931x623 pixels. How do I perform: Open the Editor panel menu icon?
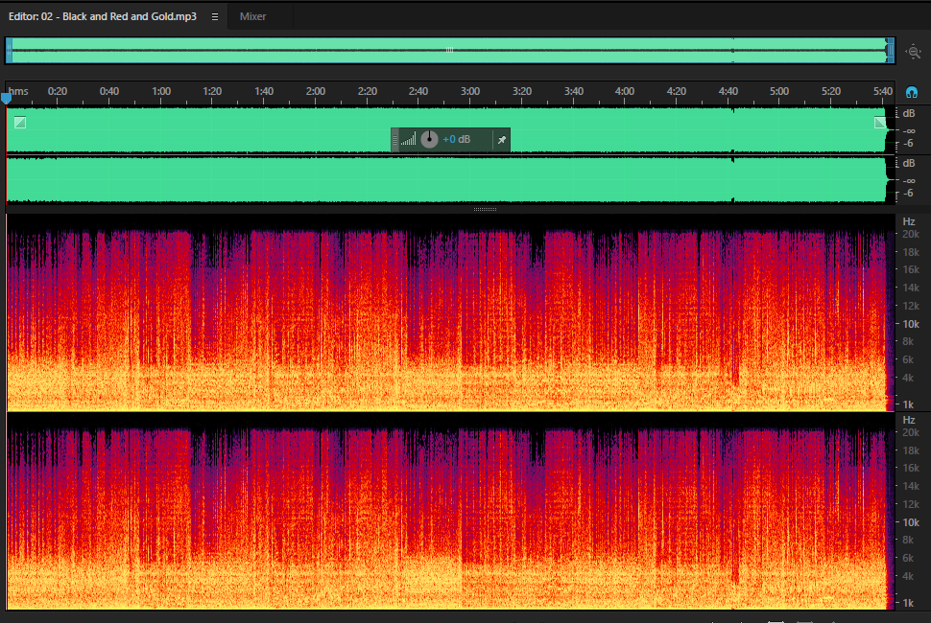click(215, 16)
